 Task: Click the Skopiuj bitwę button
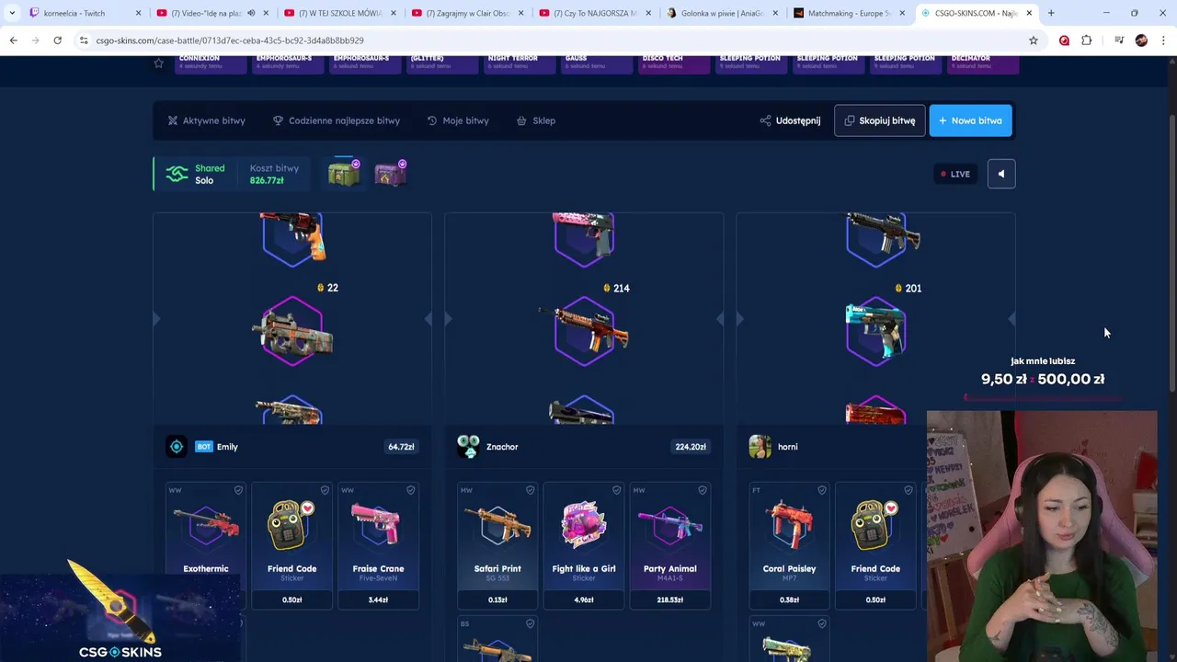[x=879, y=120]
